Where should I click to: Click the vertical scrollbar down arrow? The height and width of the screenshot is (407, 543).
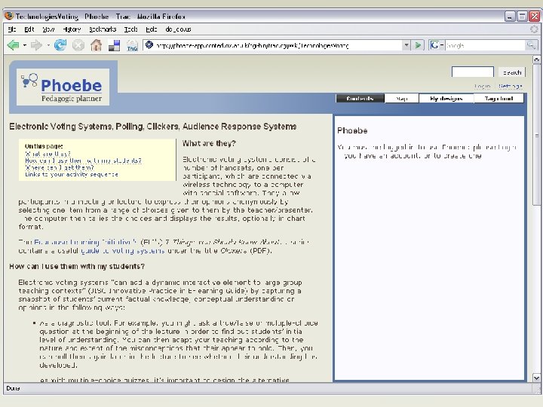click(536, 378)
